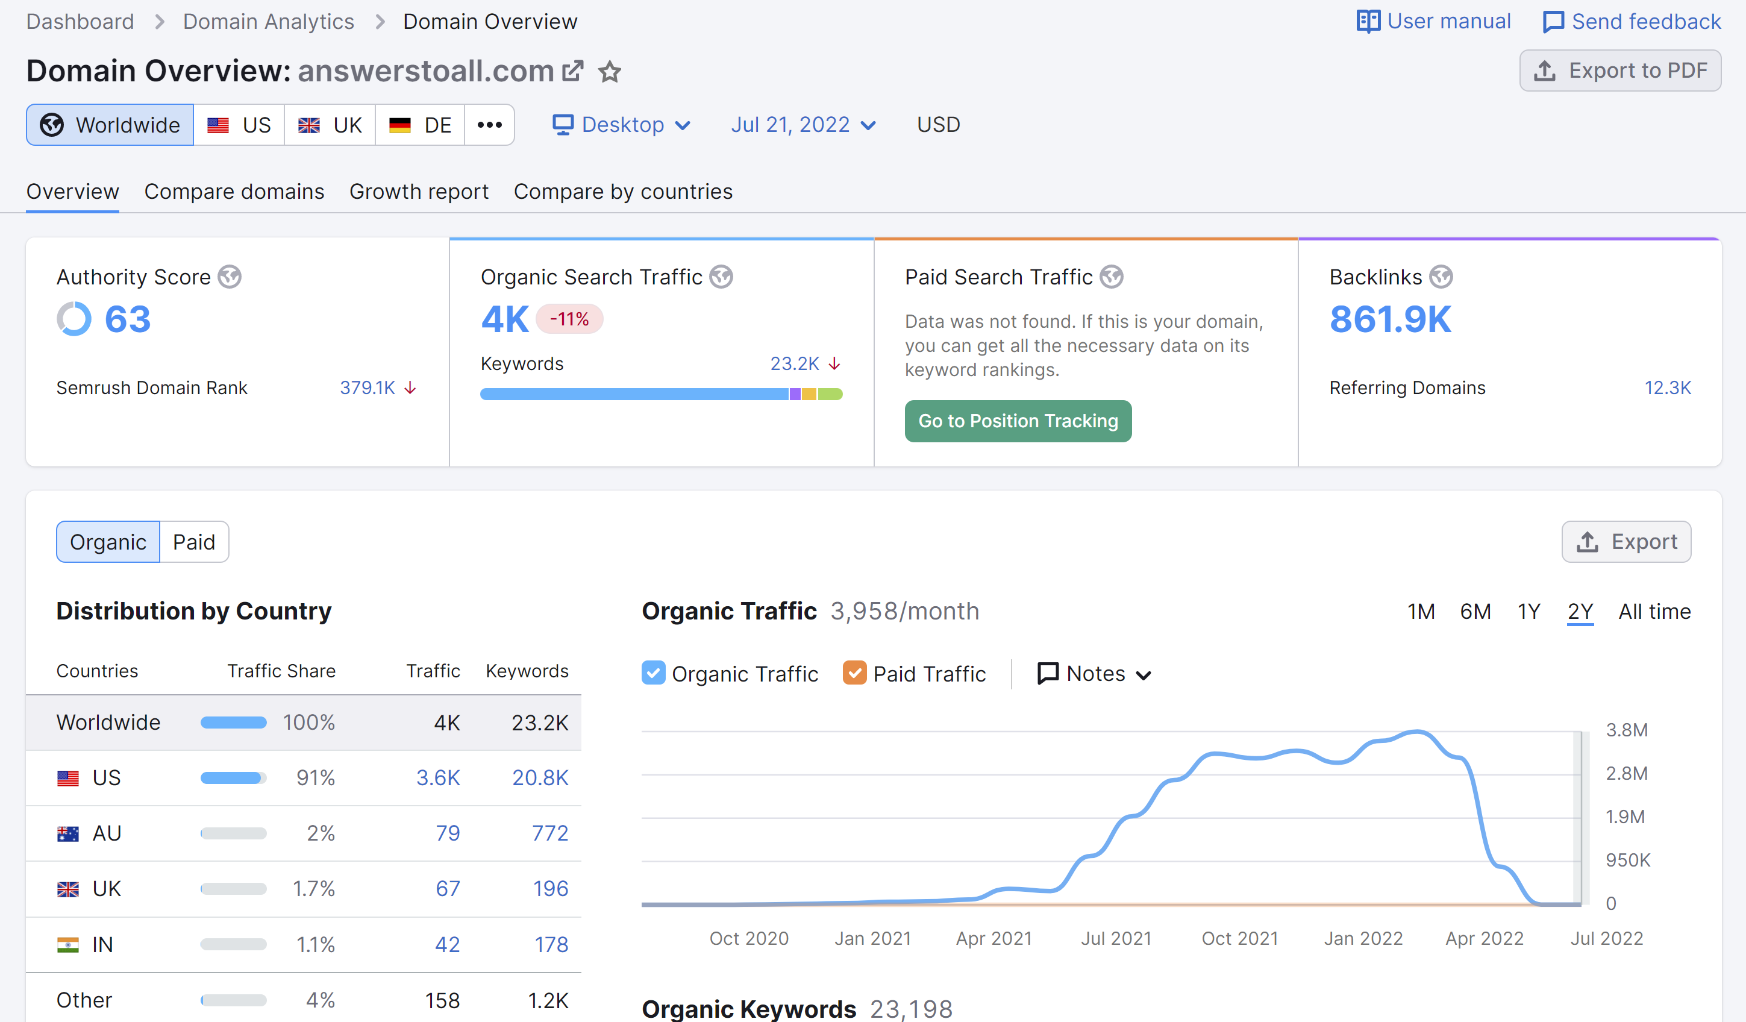Click the USD currency label
1746x1022 pixels.
coord(938,125)
